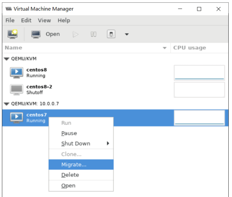Click the Virtual Machine Manager title icon

8,9
